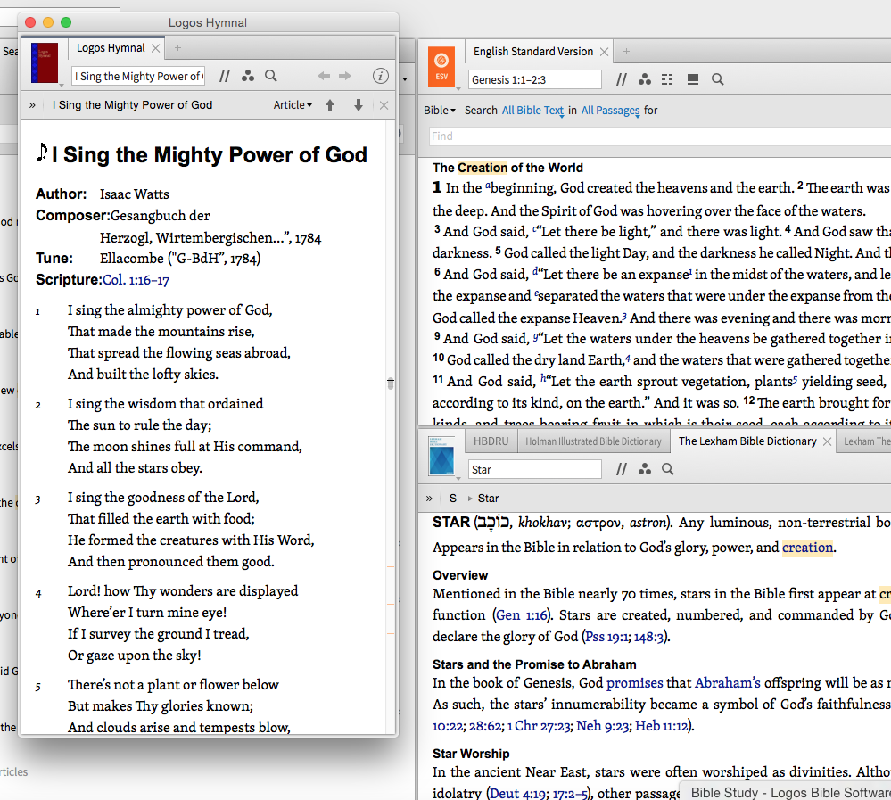The height and width of the screenshot is (800, 891).
Task: Toggle parallel resources in the ESV panel
Action: (622, 79)
